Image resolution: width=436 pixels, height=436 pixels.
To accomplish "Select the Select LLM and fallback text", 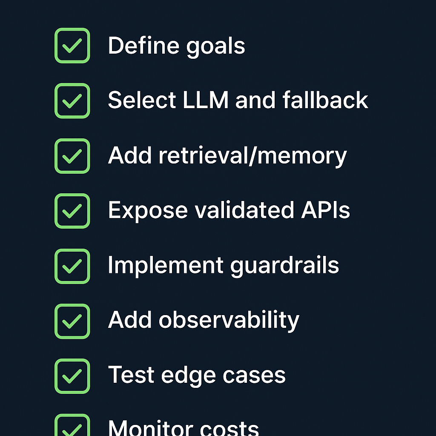I will 238,101.
